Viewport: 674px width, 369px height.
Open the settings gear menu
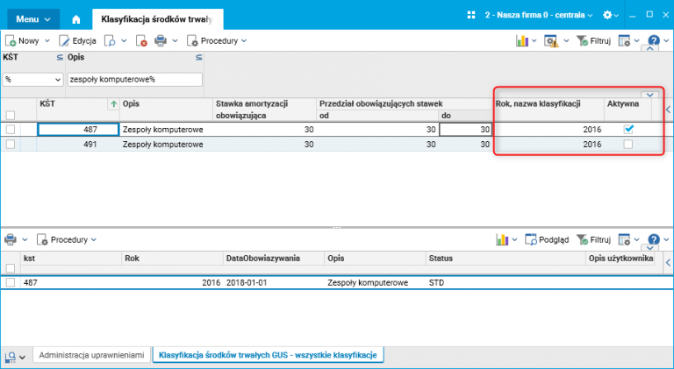(x=607, y=15)
